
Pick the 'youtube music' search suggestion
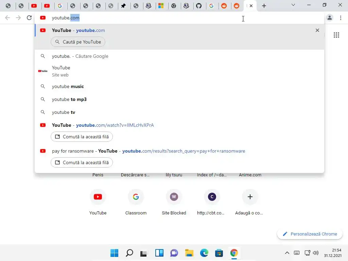point(179,86)
